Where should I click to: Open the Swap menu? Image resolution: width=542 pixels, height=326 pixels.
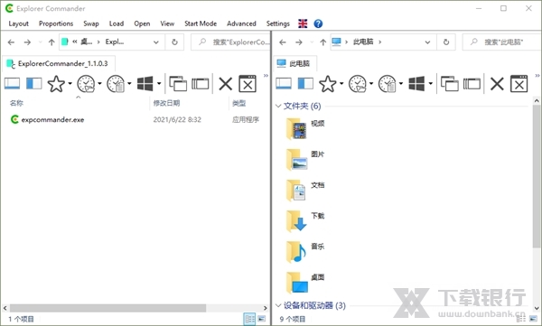click(x=91, y=23)
